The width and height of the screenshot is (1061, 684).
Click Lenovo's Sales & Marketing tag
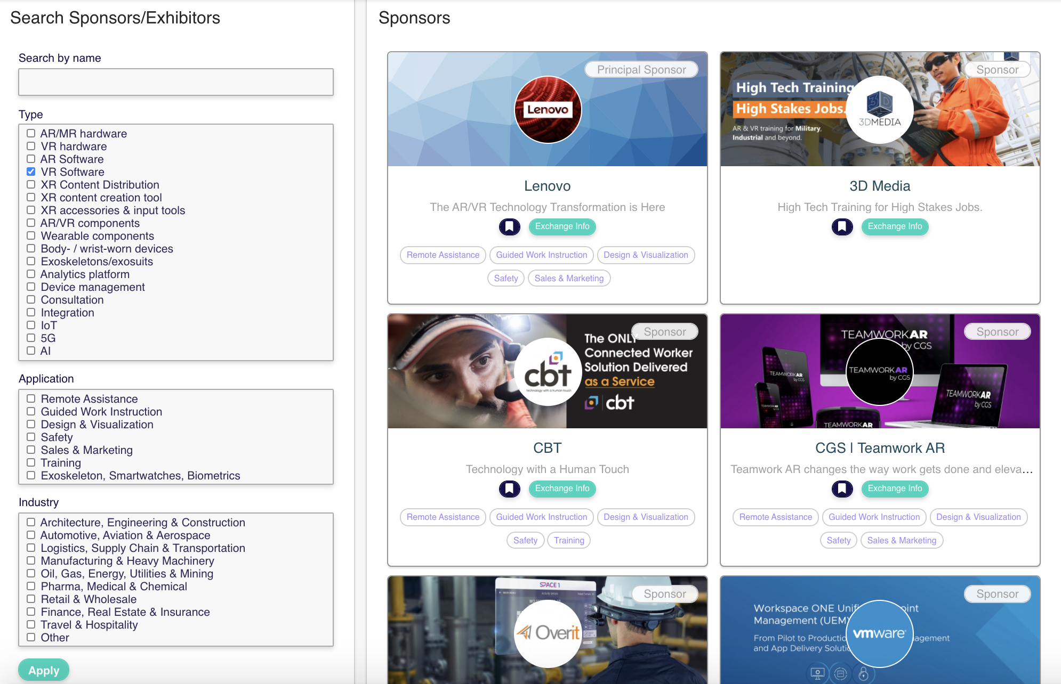[569, 278]
